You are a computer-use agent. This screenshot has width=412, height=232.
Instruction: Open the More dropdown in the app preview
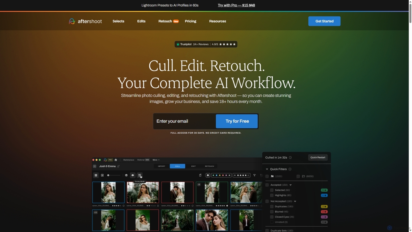pos(156,160)
